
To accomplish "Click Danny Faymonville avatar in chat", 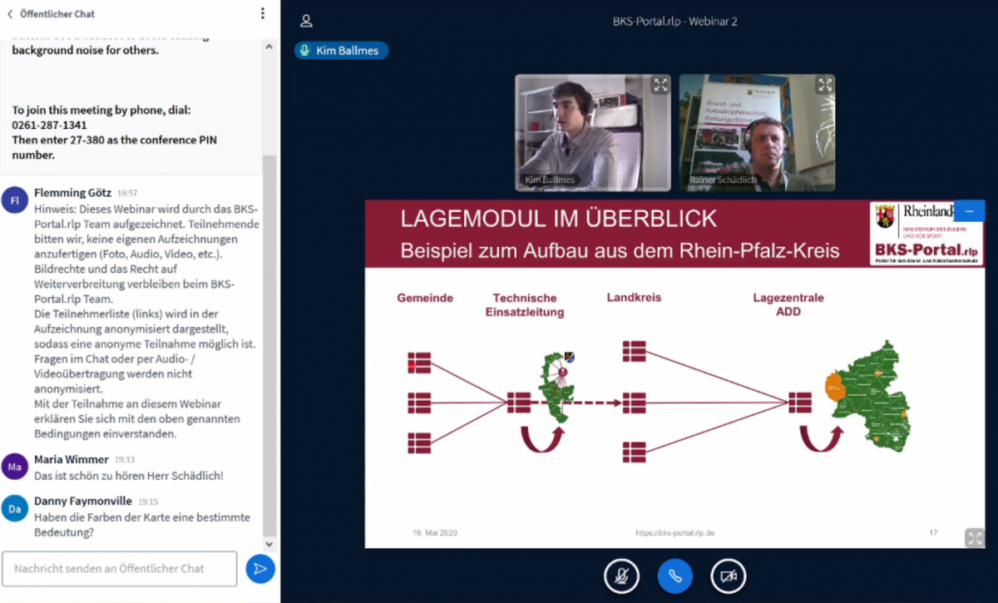I will tap(15, 508).
